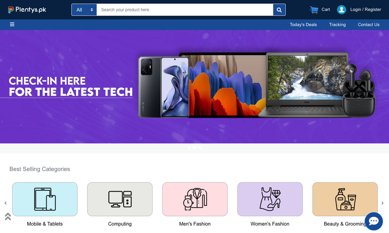Expand the All categories search dropdown
The height and width of the screenshot is (233, 389).
tap(84, 10)
